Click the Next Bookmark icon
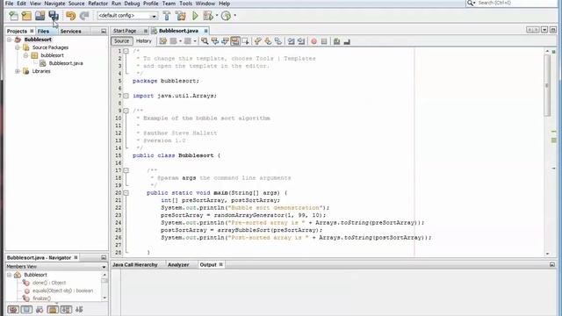 pos(268,41)
